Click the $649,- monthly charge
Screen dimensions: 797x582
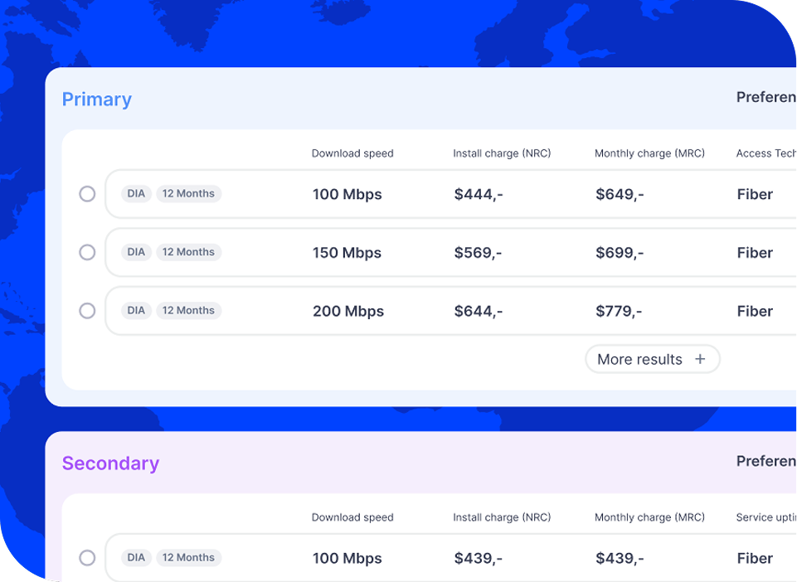pyautogui.click(x=620, y=194)
